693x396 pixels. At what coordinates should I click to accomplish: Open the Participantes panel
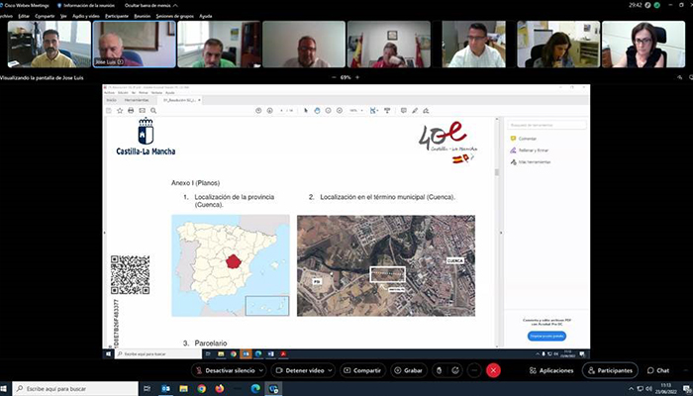pyautogui.click(x=610, y=370)
